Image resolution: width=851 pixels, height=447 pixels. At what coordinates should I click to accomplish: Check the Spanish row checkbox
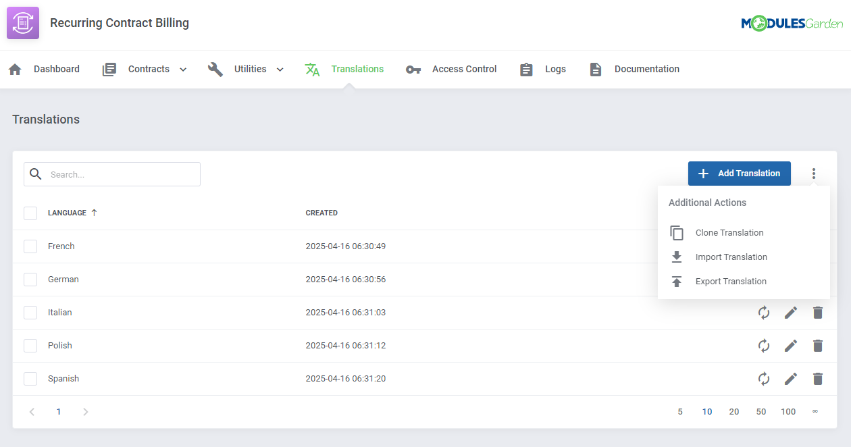click(x=30, y=379)
